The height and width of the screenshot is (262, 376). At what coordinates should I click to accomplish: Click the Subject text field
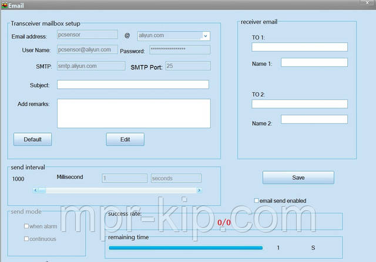click(x=133, y=85)
